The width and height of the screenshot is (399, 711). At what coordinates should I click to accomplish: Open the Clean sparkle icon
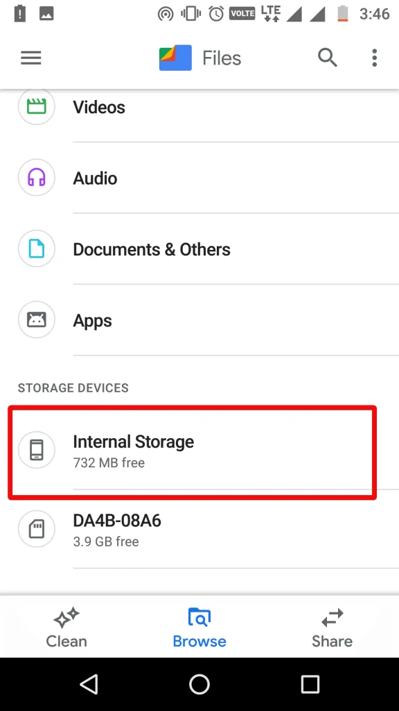pyautogui.click(x=66, y=618)
